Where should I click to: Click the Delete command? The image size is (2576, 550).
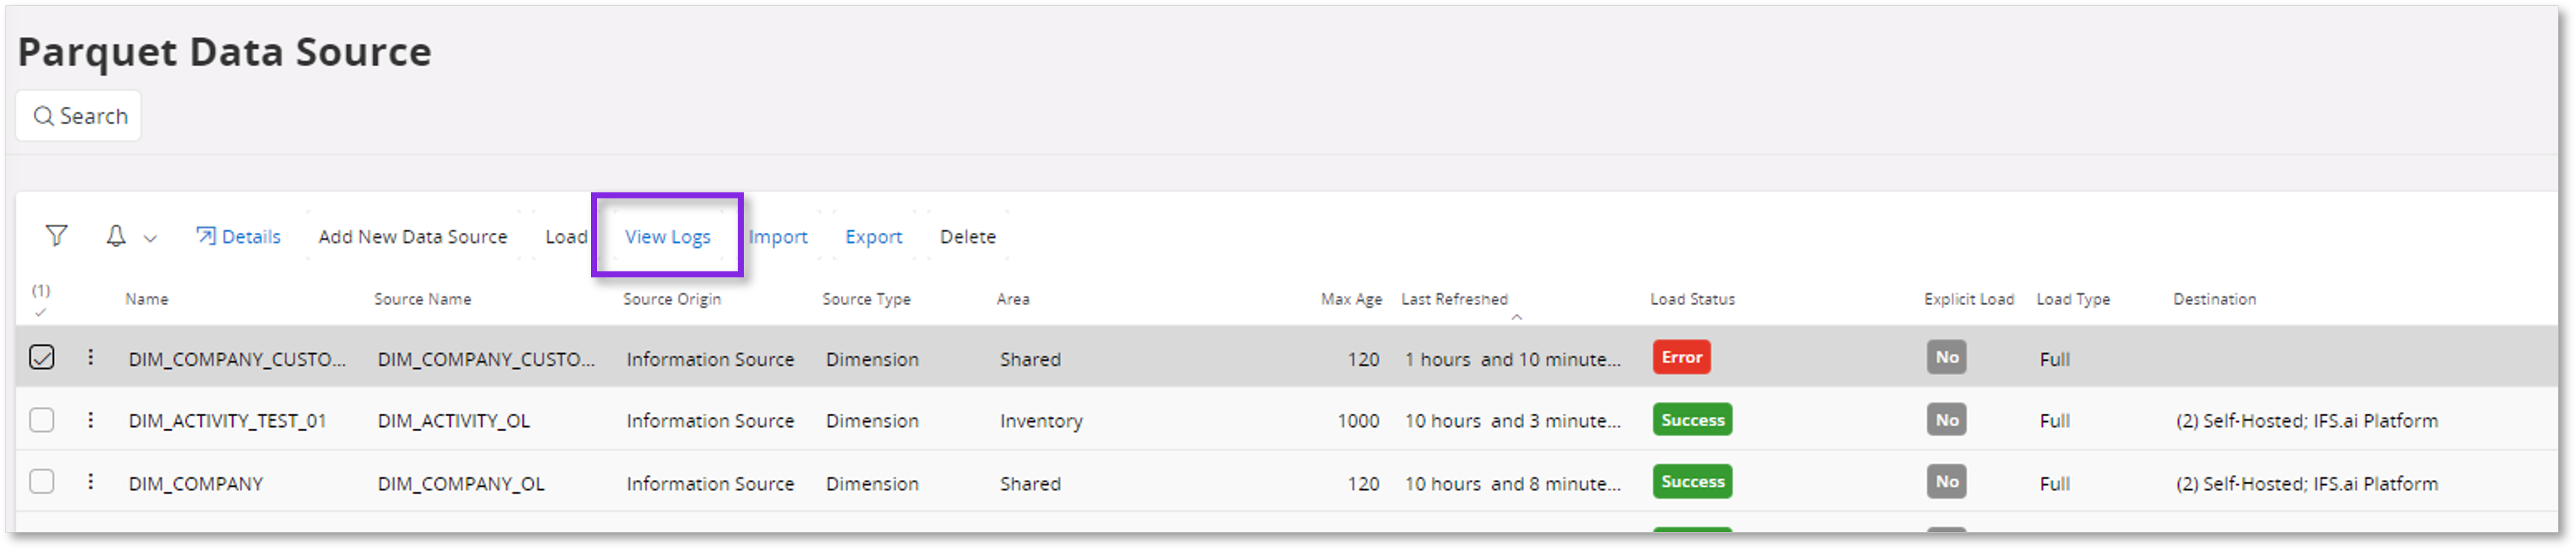tap(967, 236)
